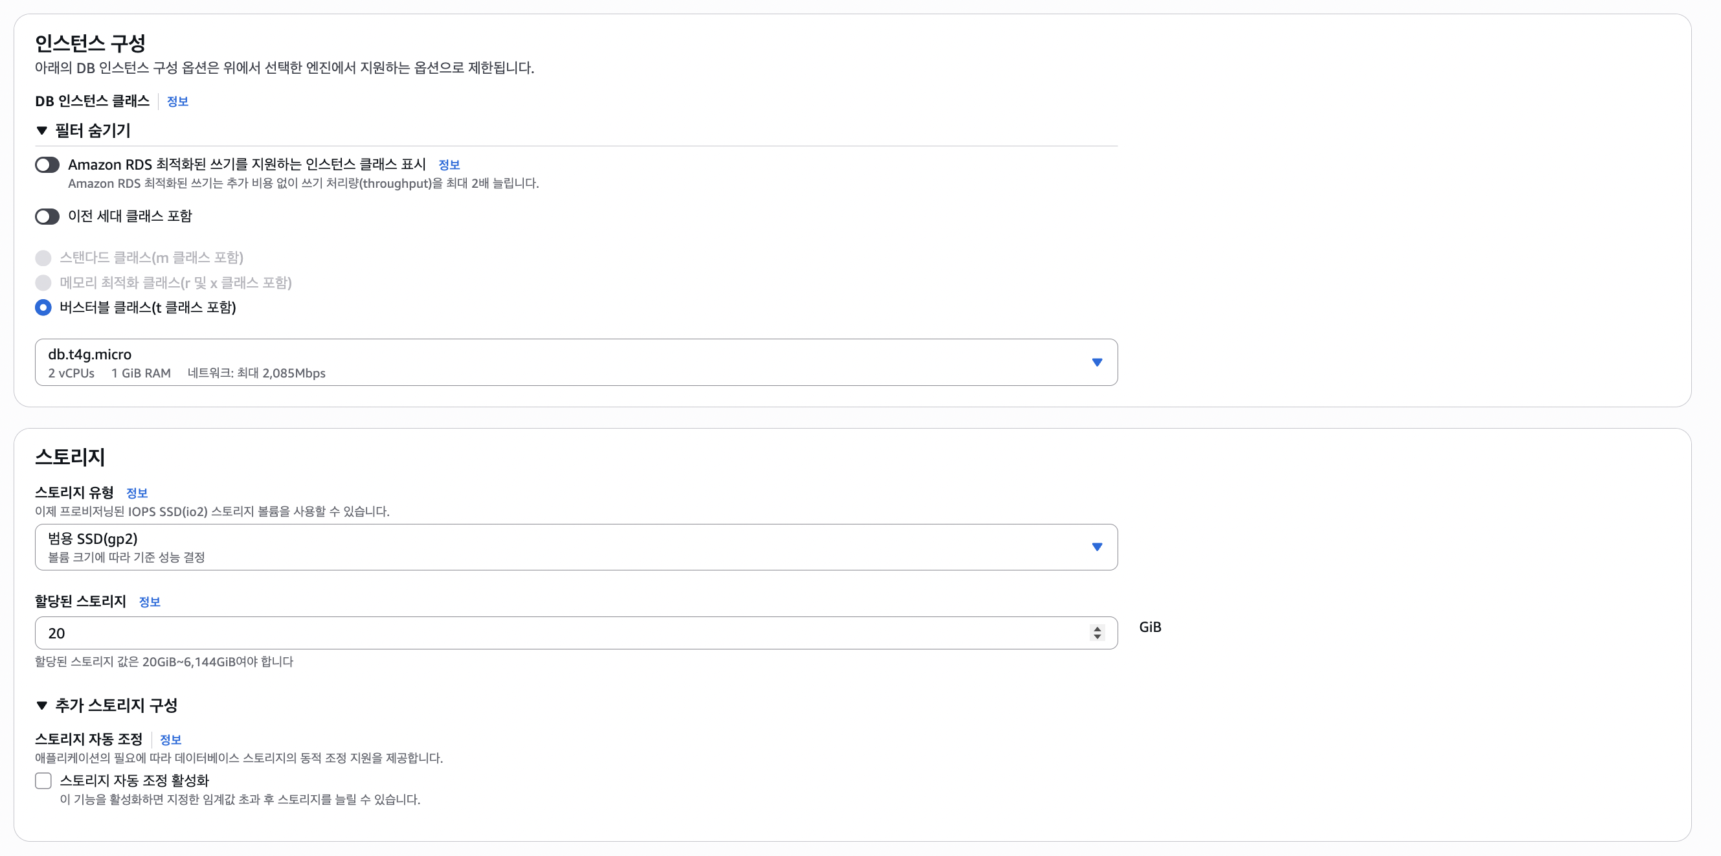Open 정보 link next to 스토리지 자동 조정
Image resolution: width=1721 pixels, height=856 pixels.
tap(170, 739)
